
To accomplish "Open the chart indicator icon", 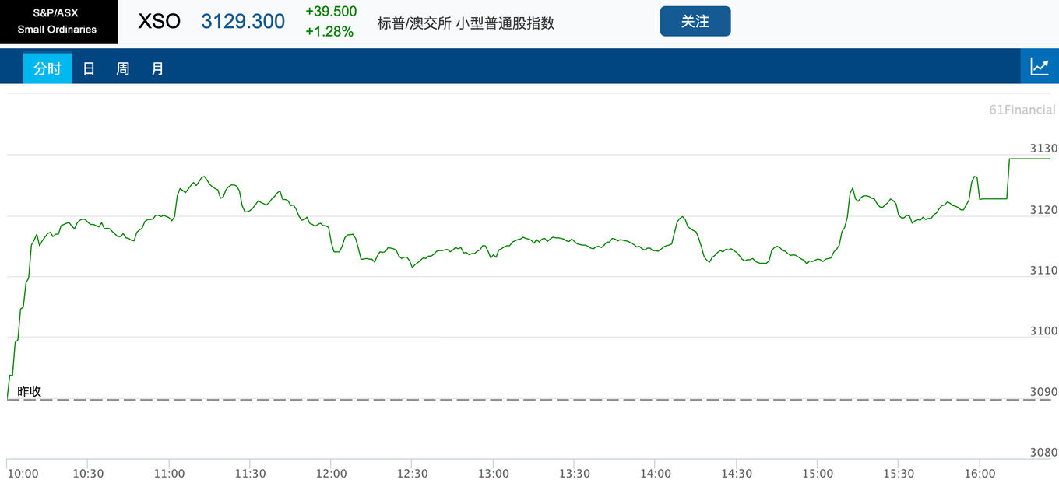I will [x=1040, y=66].
